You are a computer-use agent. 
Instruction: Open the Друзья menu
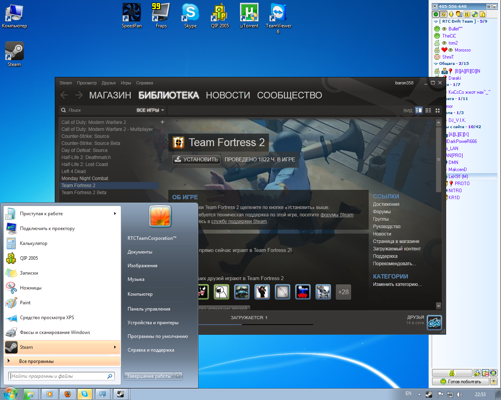coord(109,83)
